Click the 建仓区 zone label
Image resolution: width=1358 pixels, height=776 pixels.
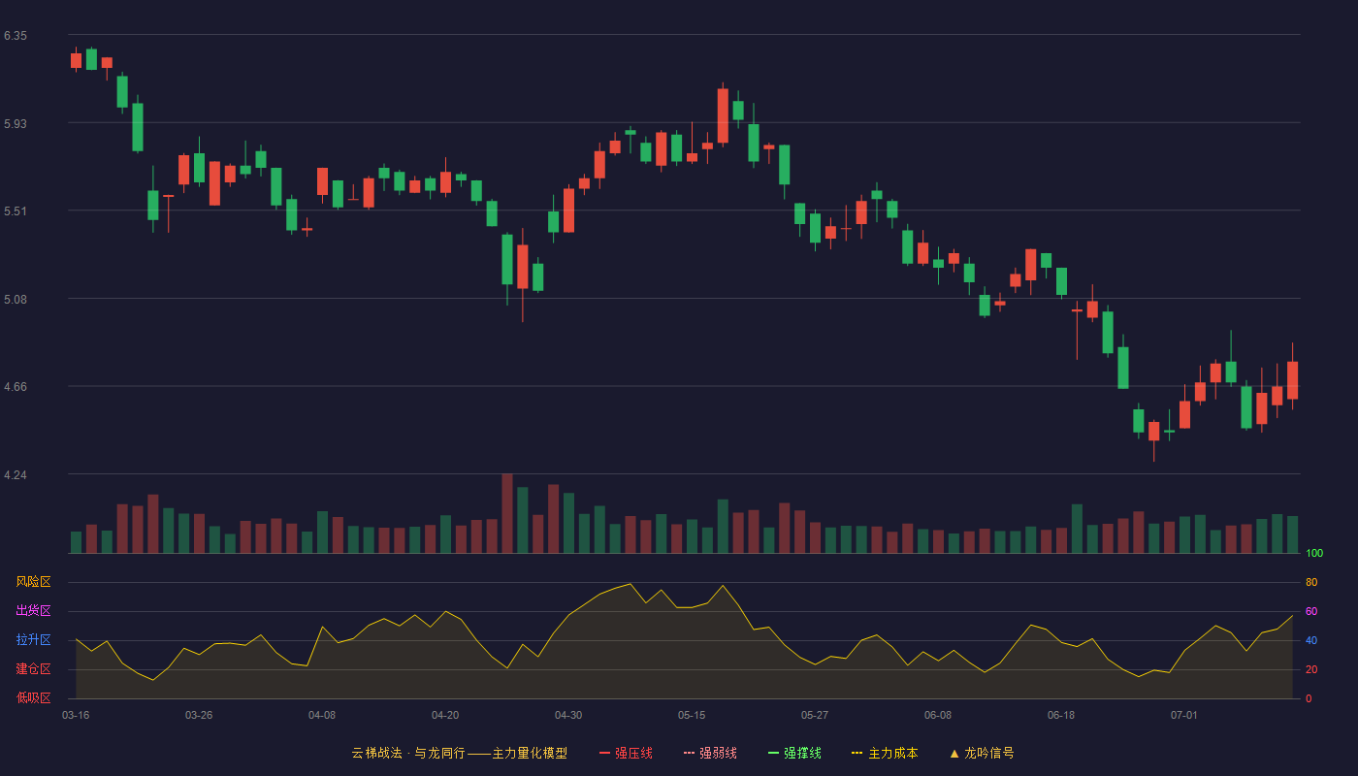tap(33, 669)
